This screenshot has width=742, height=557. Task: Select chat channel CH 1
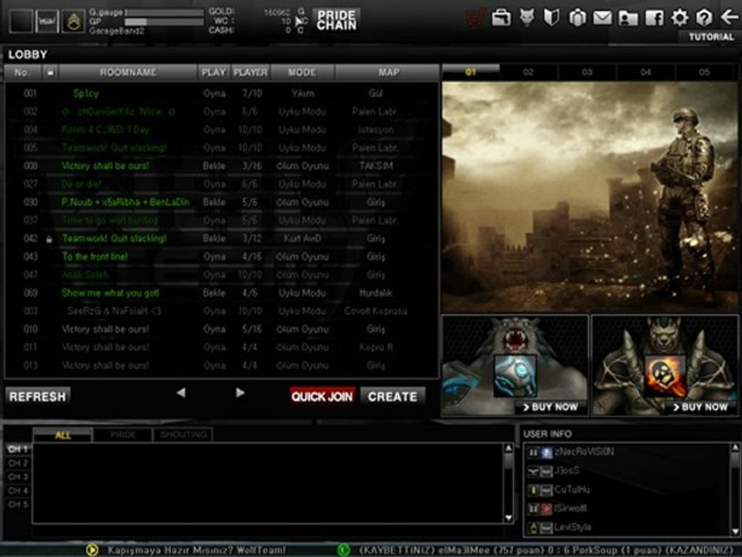[18, 449]
